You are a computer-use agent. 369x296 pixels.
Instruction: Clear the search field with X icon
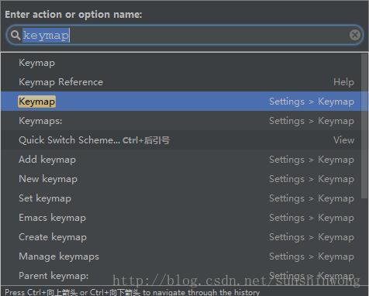355,35
